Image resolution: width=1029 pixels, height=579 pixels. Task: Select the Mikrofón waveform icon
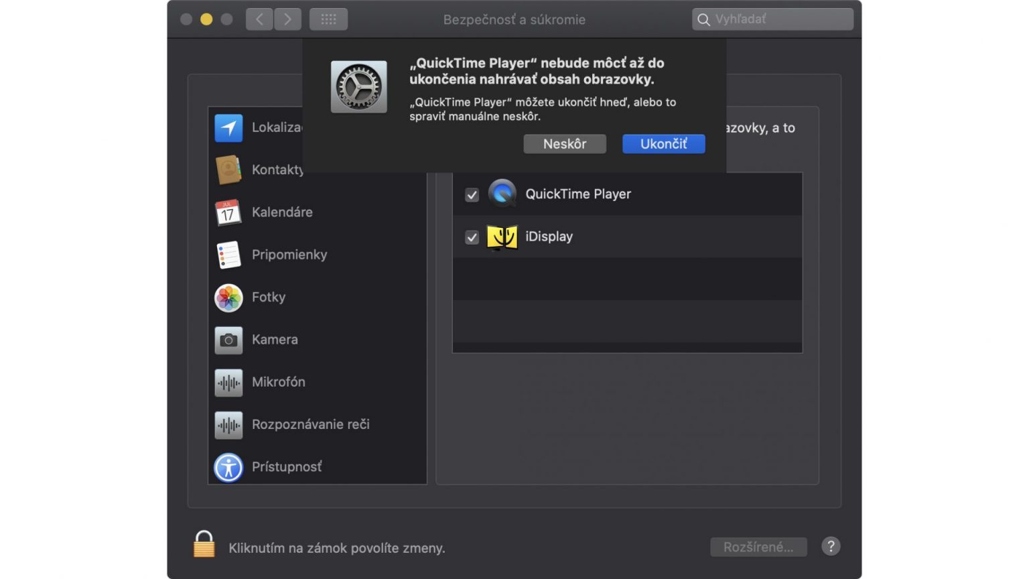pos(228,383)
